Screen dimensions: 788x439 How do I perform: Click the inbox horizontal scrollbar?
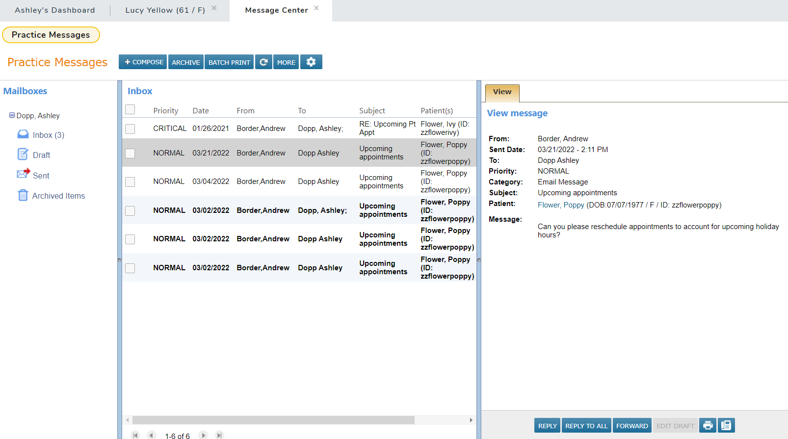coord(273,420)
